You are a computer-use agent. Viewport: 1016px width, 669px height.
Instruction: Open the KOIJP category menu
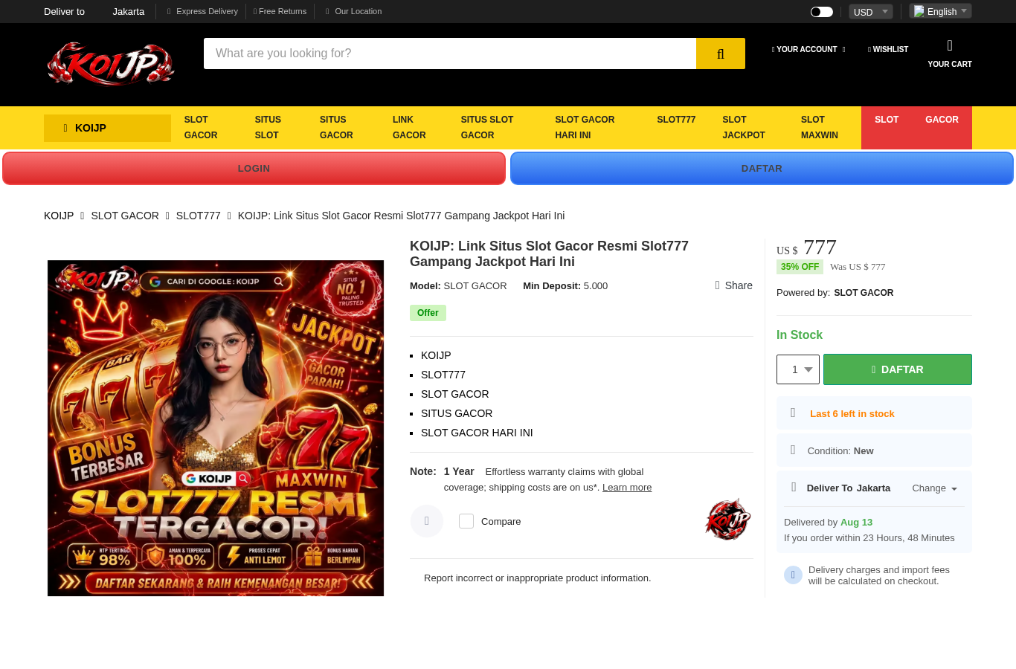coord(108,128)
